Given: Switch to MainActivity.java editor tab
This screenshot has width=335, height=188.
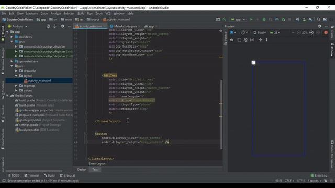Looking at the screenshot, I should 125,26.
